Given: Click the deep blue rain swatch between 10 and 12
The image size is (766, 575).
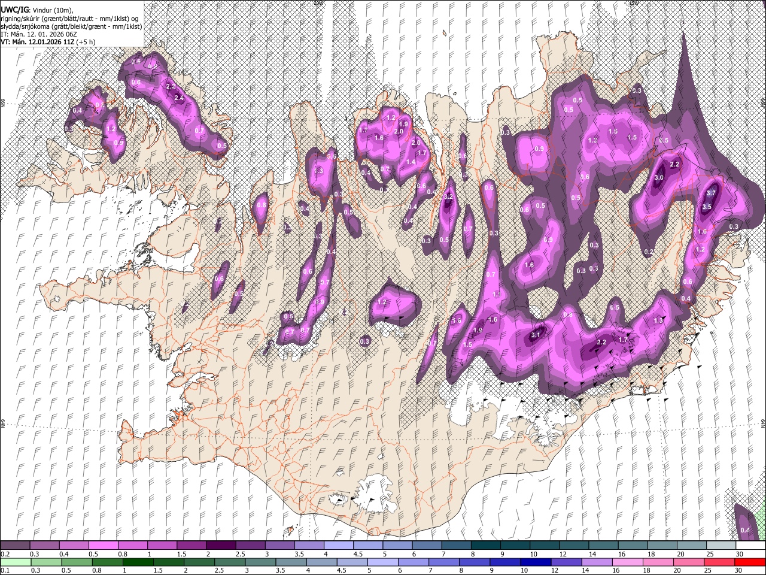Looking at the screenshot, I should point(536,562).
